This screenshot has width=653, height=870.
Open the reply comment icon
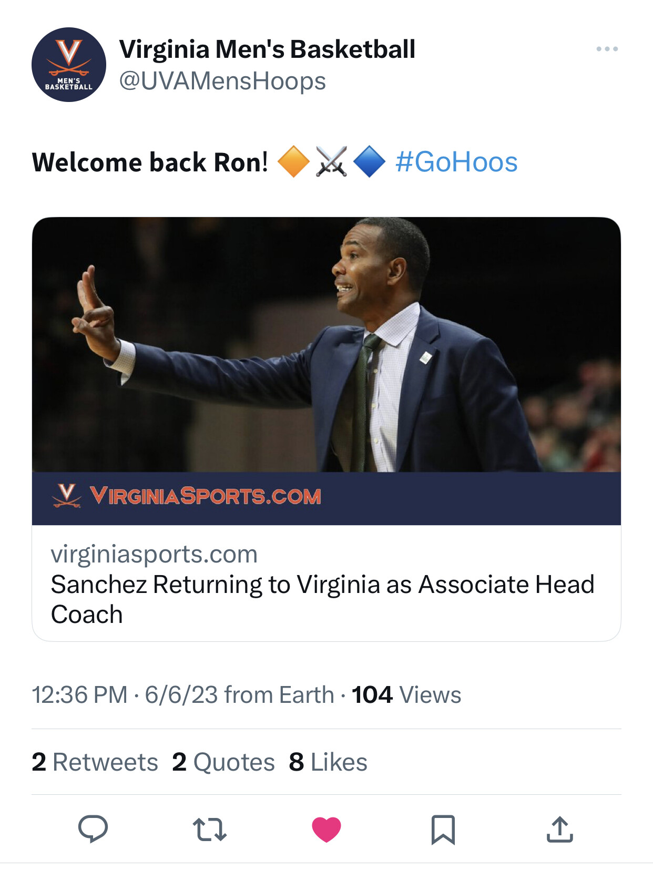point(93,829)
